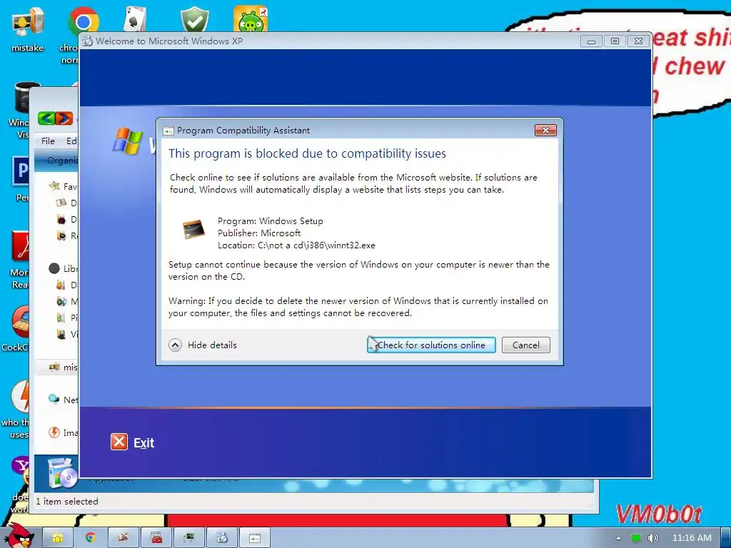Open the Yahoo purple Y desktop icon

(21, 465)
